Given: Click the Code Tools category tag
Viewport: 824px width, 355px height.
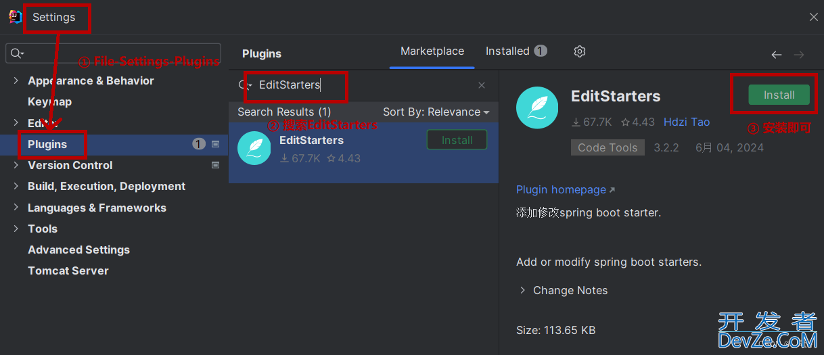Looking at the screenshot, I should 608,147.
